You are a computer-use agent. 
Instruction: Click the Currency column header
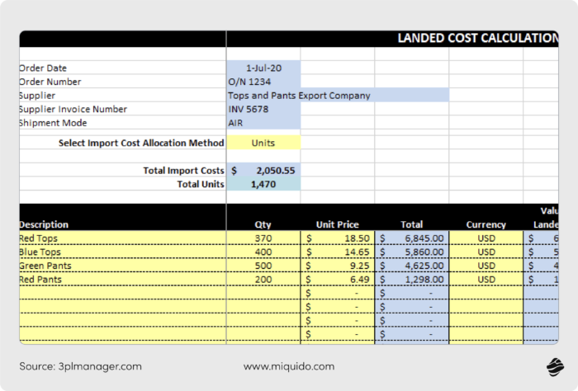coord(486,224)
